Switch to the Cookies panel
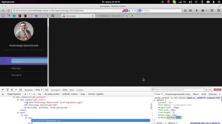The image size is (222, 124). (80, 90)
